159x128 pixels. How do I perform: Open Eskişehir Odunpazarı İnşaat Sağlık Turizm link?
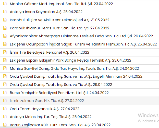(x=83, y=44)
